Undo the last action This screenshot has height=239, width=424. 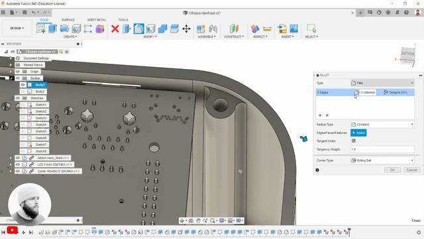click(x=34, y=13)
